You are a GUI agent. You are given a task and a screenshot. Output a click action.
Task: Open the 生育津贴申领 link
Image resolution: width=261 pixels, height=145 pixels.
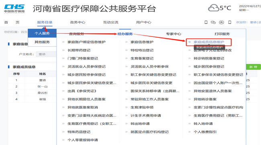tap(142, 107)
